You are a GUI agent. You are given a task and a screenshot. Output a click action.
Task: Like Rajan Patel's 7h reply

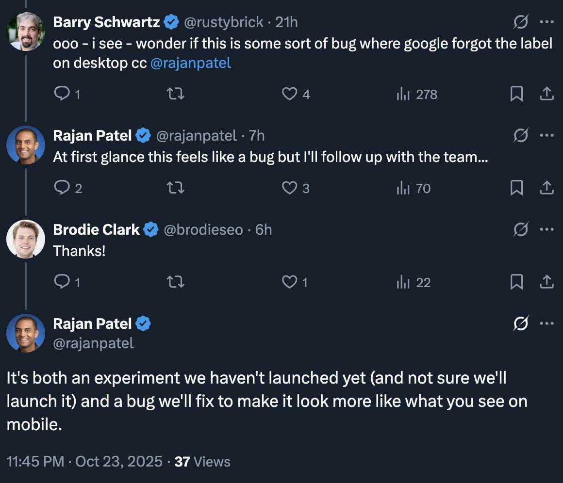click(289, 188)
